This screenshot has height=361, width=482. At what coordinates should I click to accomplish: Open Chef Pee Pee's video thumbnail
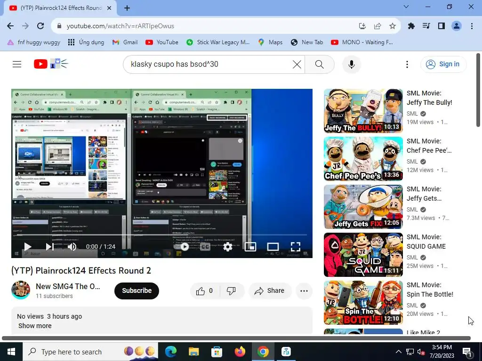coord(363,159)
